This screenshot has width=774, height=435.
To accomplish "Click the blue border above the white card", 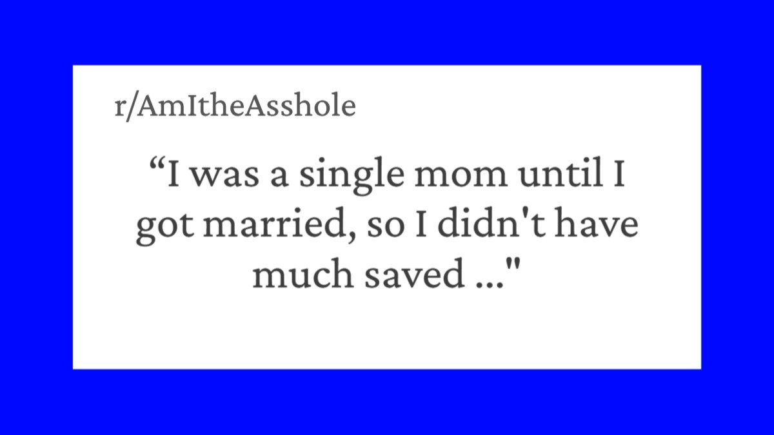I will click(387, 32).
